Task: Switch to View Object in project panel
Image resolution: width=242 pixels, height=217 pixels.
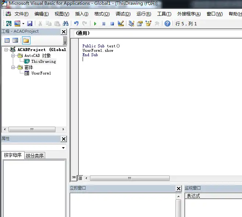Action: coord(15,40)
